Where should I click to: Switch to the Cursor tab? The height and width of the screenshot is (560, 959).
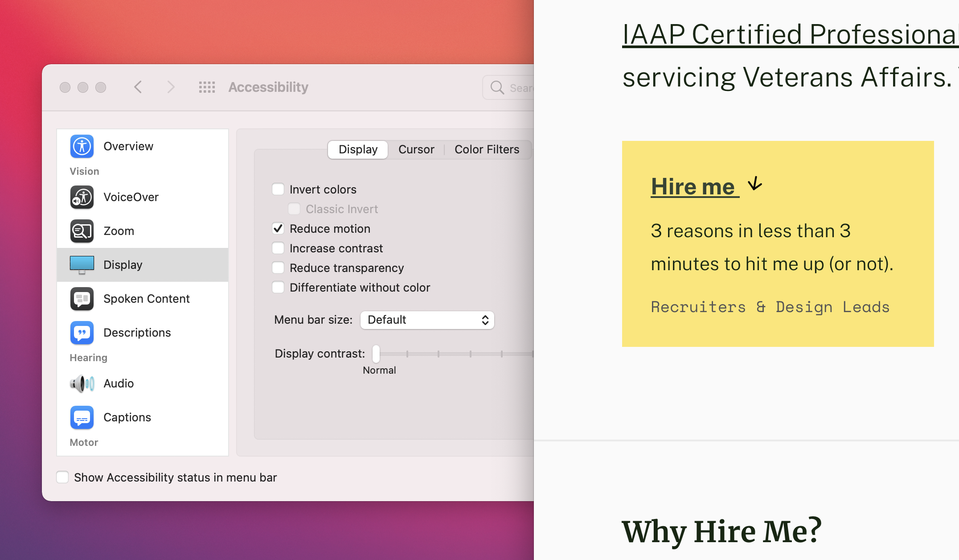pyautogui.click(x=416, y=149)
